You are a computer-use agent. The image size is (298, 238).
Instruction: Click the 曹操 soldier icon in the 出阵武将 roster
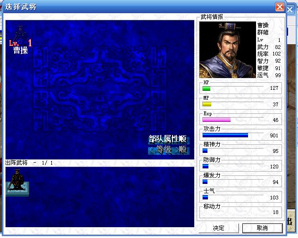17,182
